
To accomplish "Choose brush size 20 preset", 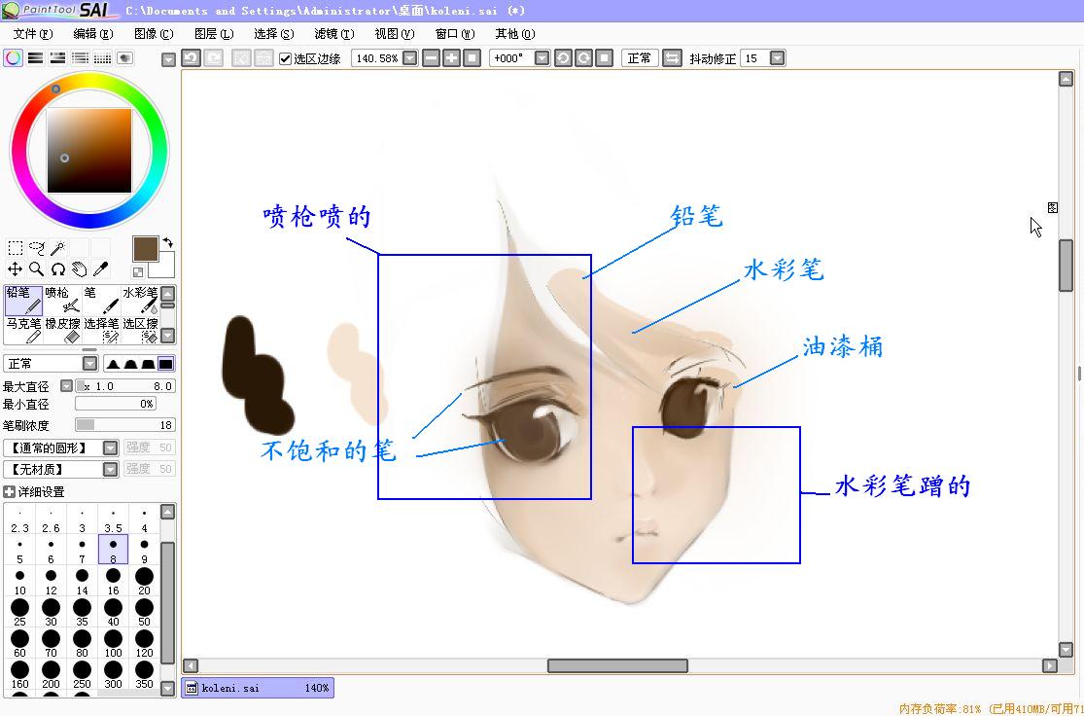I will pos(144,581).
